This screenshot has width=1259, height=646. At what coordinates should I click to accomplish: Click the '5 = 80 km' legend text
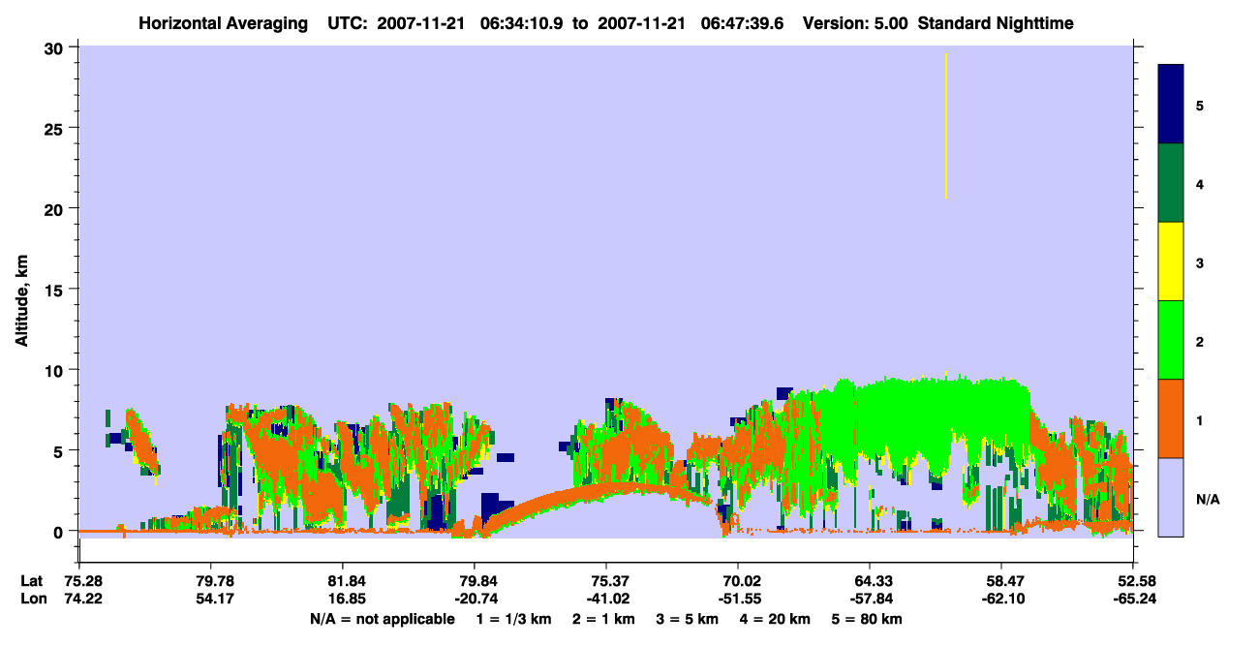click(x=869, y=619)
